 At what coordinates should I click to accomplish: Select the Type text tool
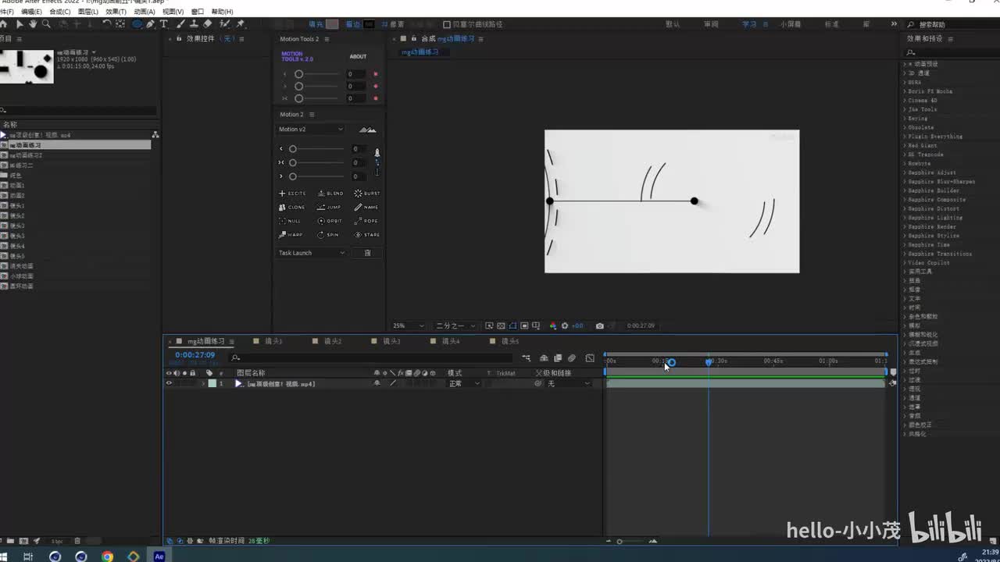point(164,24)
